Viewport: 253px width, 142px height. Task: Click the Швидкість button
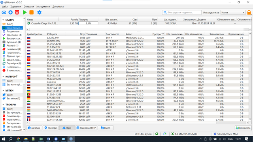coord(243,128)
